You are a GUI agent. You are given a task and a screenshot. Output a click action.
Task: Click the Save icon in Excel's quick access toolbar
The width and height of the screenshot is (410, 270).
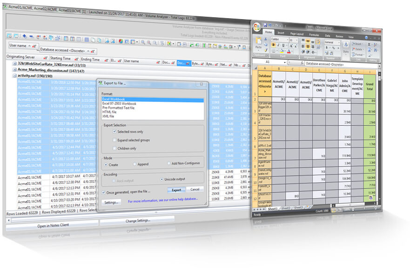[x=265, y=26]
